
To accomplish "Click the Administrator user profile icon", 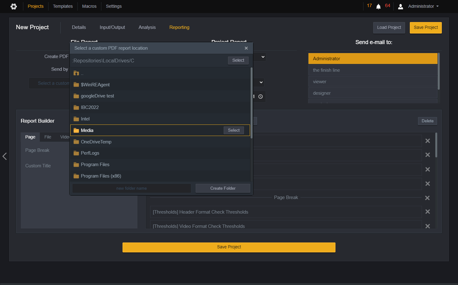I will (x=400, y=7).
